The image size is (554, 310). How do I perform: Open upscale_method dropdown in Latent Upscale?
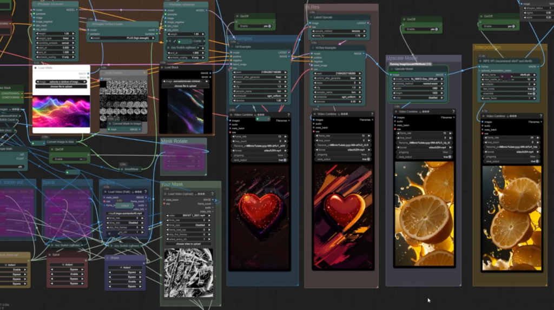pos(339,31)
